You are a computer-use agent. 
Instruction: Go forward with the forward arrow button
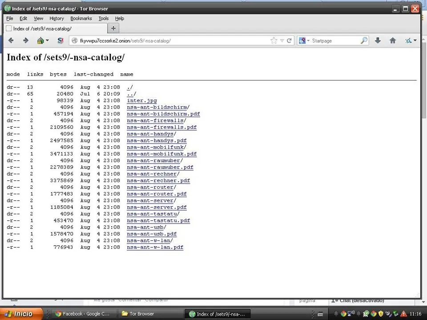coord(26,40)
